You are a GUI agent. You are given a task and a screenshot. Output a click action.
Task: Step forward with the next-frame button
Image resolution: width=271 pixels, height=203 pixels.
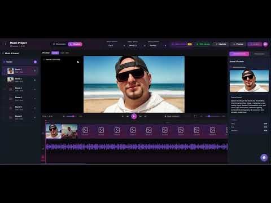[141, 116]
